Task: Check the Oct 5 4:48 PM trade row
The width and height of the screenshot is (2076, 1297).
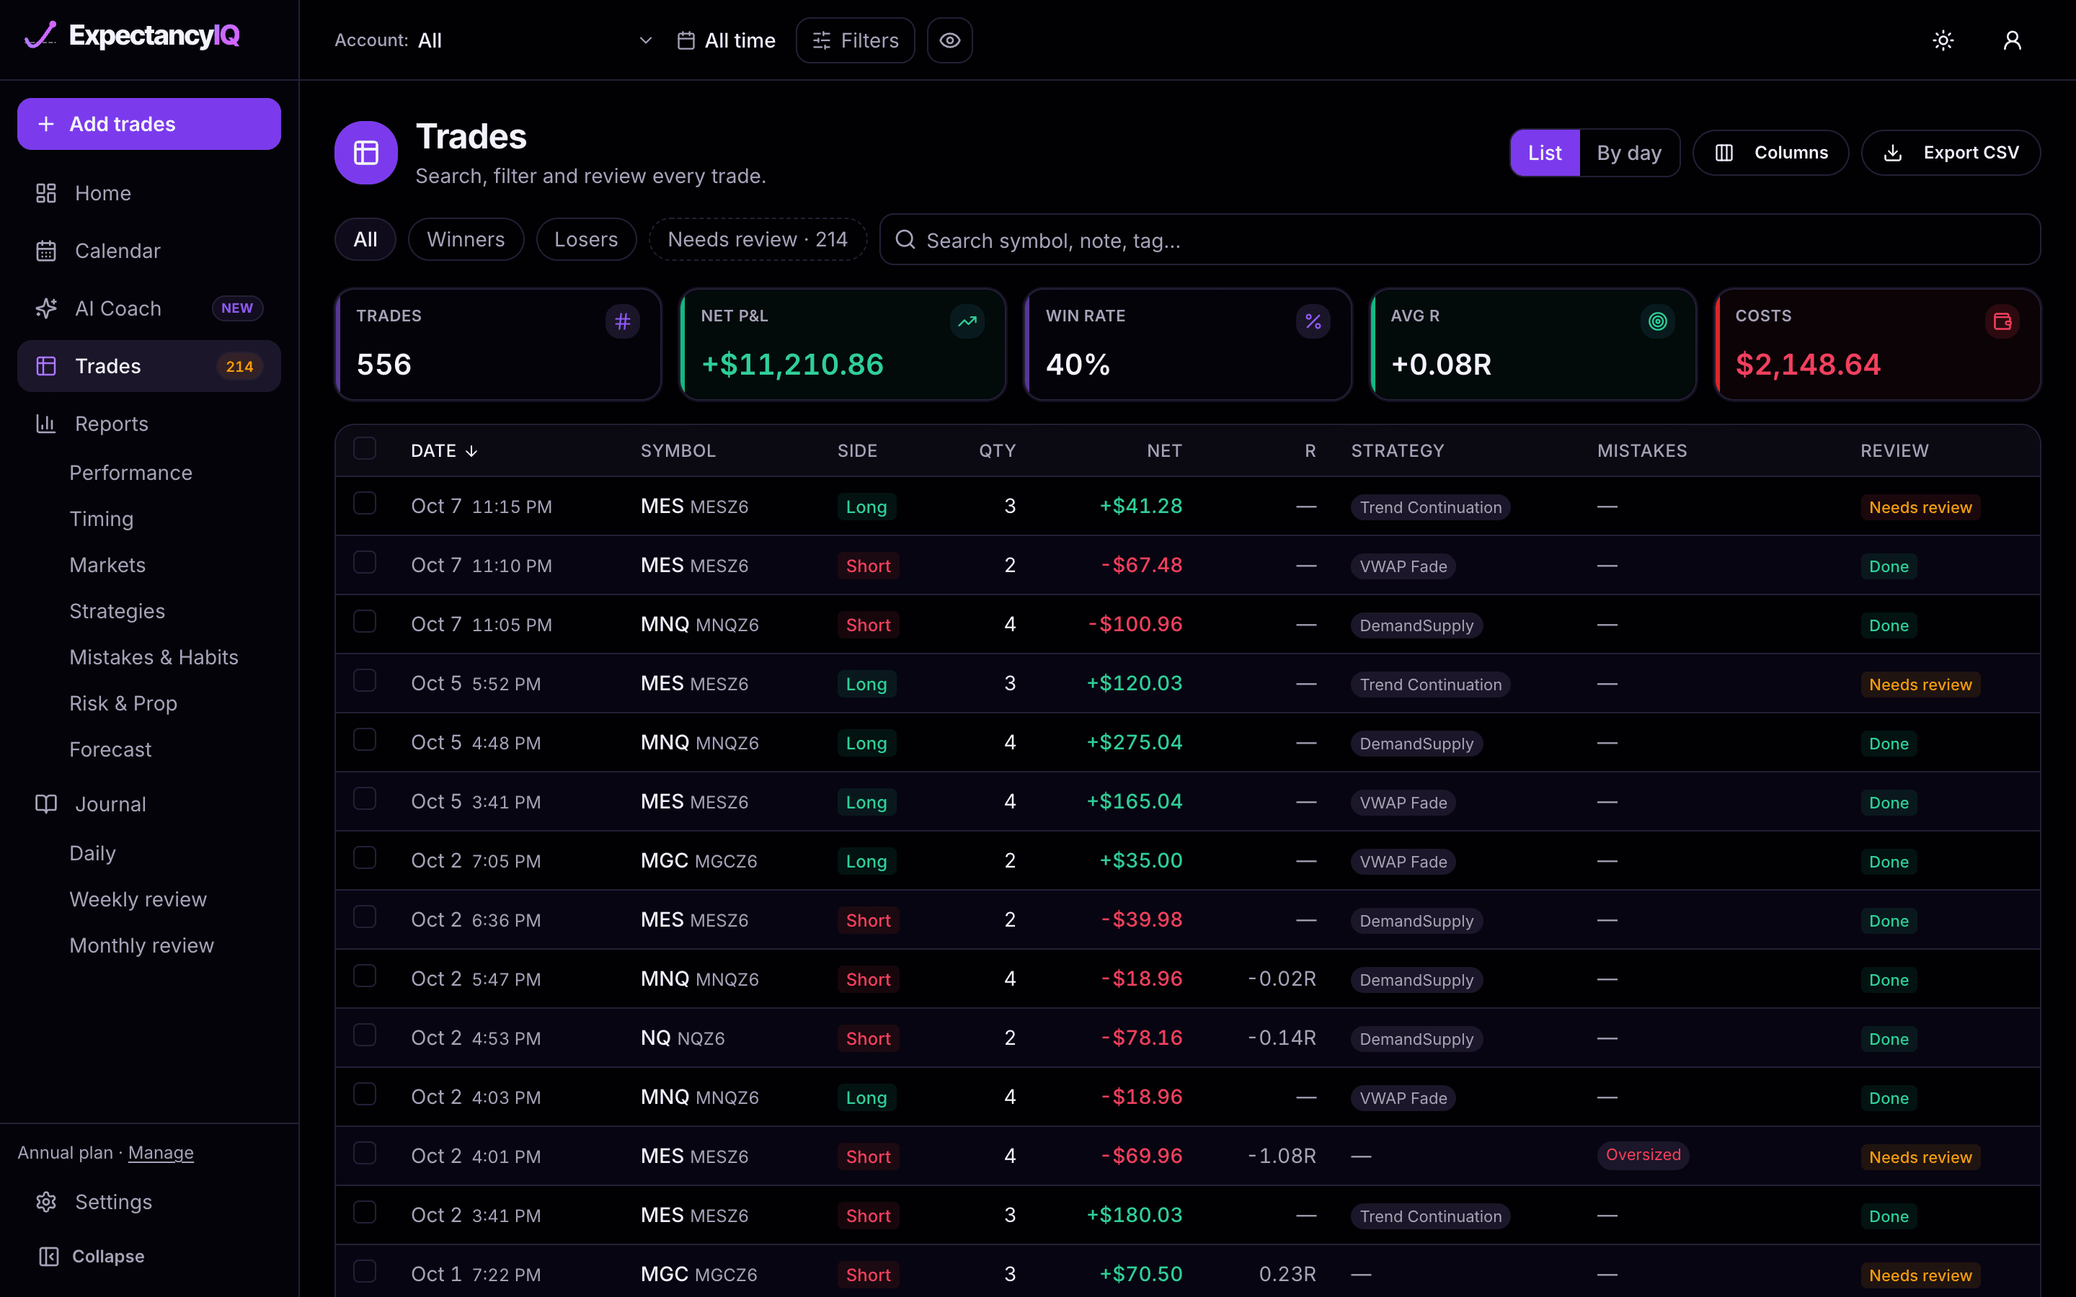Action: click(x=365, y=739)
